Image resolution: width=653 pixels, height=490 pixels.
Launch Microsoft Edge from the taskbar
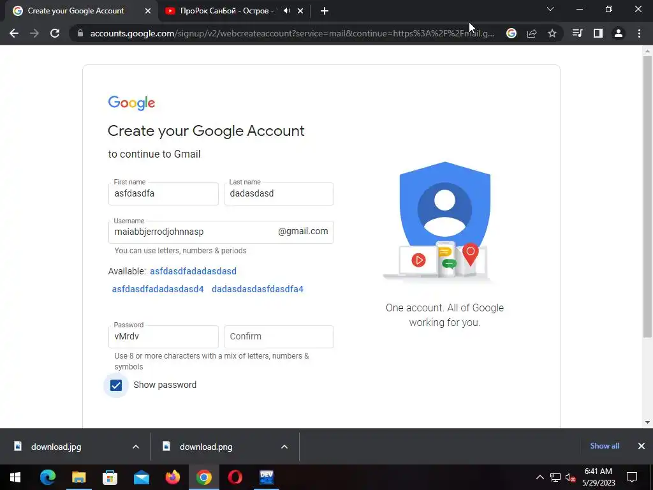click(47, 477)
